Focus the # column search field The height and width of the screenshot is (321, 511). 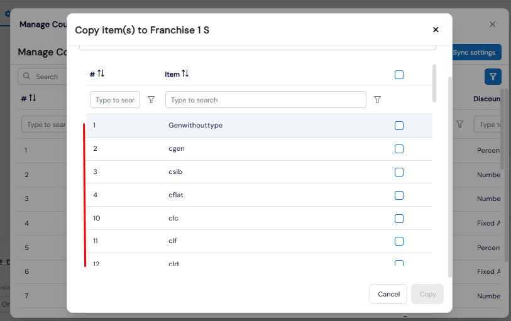(114, 100)
